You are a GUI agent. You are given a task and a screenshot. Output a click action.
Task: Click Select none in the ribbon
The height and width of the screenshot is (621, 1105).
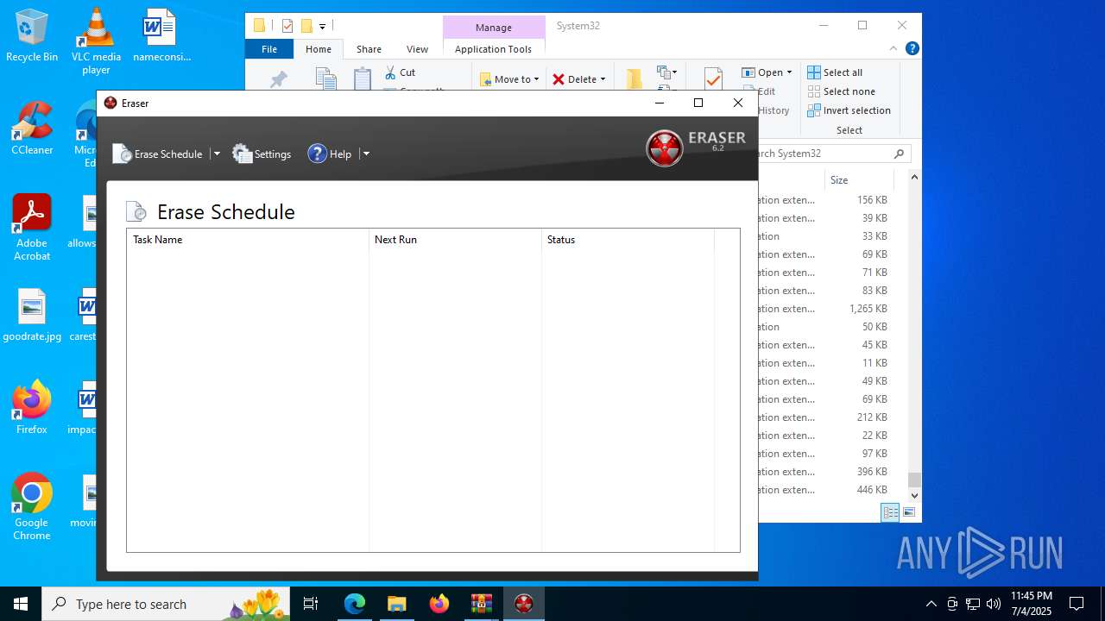[842, 91]
